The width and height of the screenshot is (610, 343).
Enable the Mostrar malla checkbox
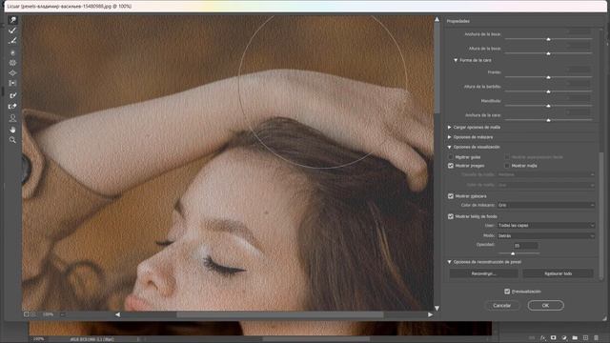(507, 166)
